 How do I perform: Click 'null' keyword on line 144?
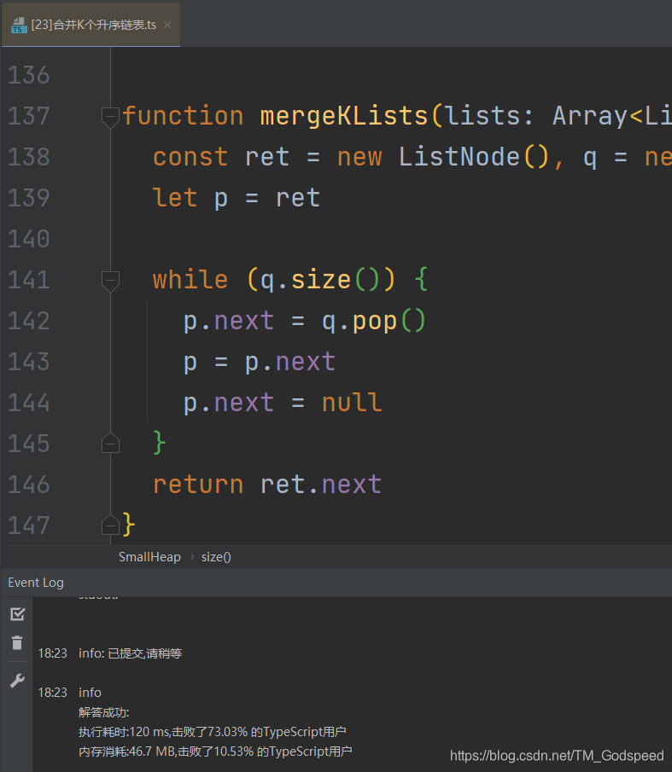(x=352, y=403)
